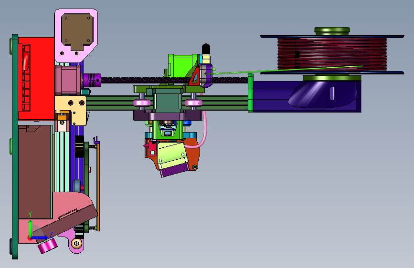Image resolution: width=414 pixels, height=268 pixels.
Task: Select the bright green extruder block
Action: tap(182, 65)
